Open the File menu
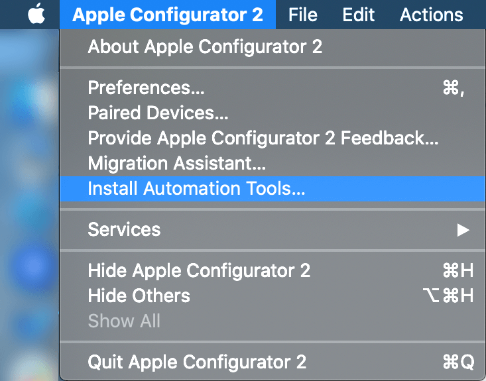 coord(302,15)
